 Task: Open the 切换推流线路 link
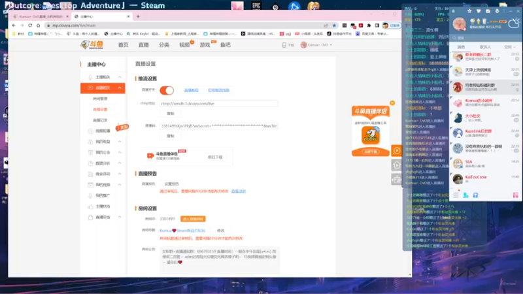click(218, 90)
